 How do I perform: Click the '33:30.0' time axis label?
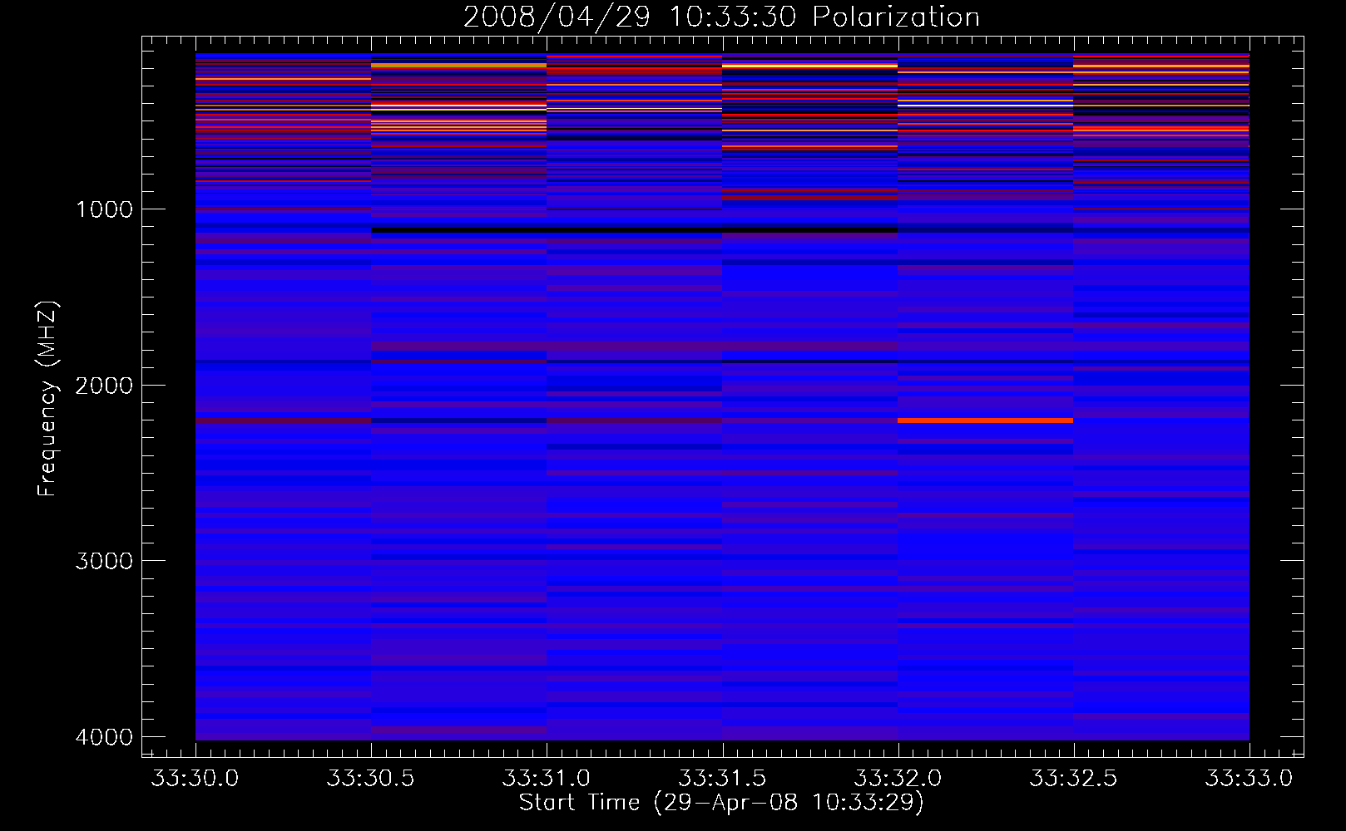pos(195,778)
